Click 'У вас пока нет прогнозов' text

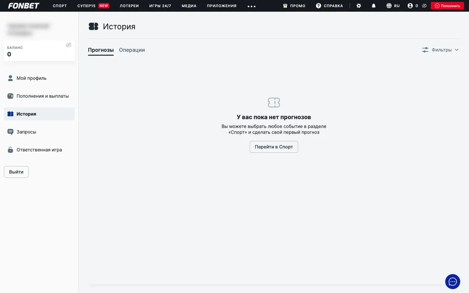point(274,117)
